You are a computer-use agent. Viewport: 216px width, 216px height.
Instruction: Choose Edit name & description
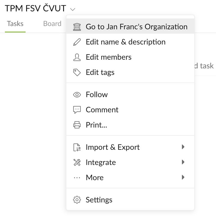pyautogui.click(x=130, y=42)
